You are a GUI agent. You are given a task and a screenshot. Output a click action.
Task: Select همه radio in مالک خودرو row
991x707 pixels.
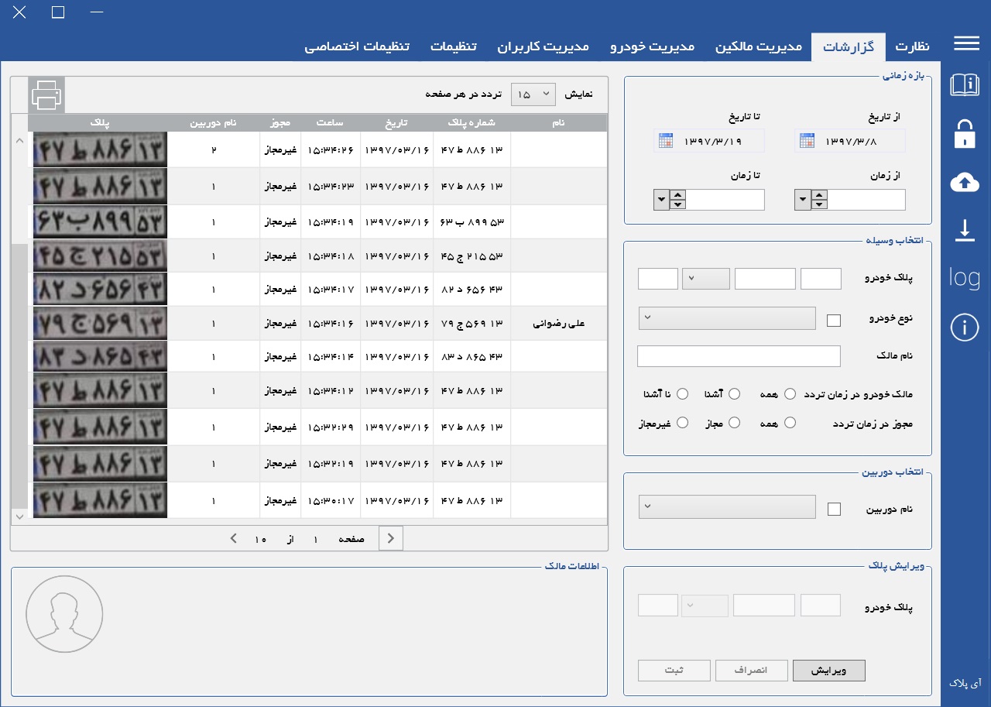[790, 394]
